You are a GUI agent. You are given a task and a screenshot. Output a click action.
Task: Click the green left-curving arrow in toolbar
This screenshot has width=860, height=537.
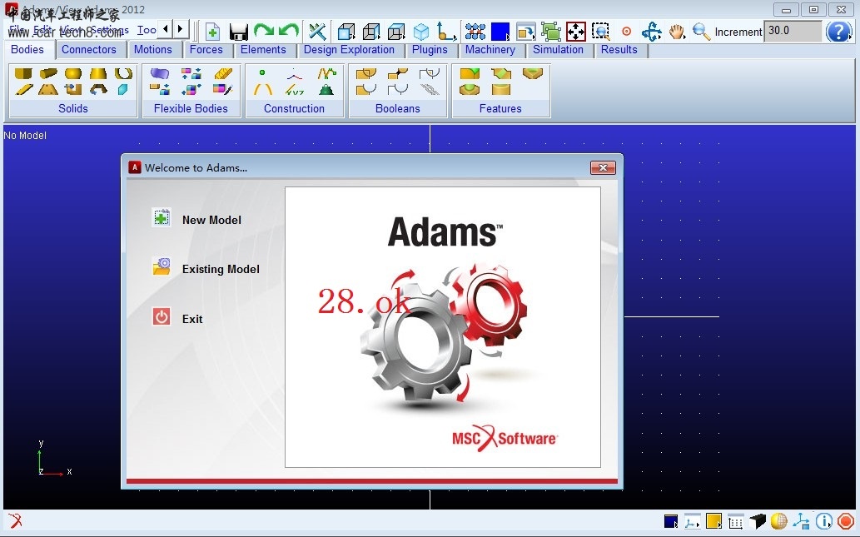[x=289, y=32]
